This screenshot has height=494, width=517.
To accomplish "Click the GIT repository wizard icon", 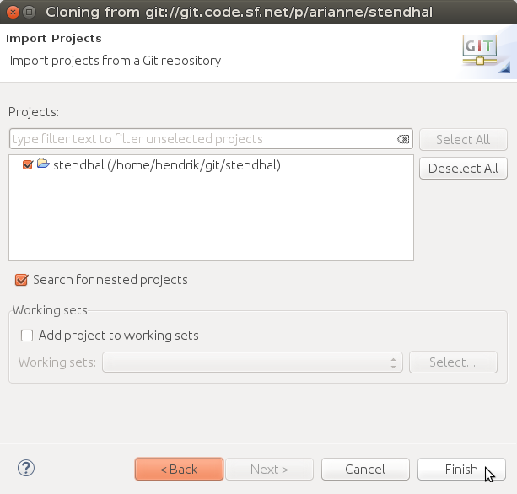I will (x=480, y=51).
